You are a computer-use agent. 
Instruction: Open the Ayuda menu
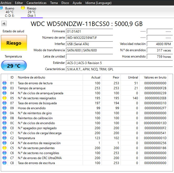coord(77,3)
